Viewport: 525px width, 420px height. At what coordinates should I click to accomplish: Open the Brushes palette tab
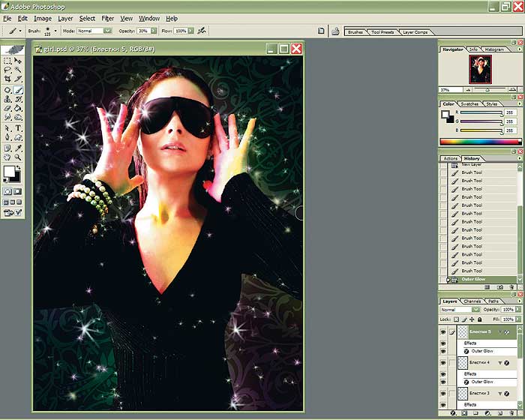click(x=355, y=32)
